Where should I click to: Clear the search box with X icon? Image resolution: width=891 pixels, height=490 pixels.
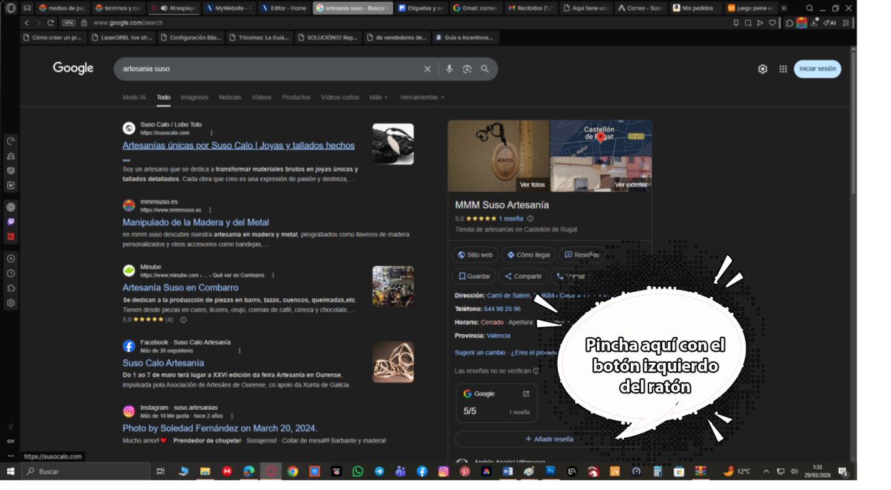(x=427, y=69)
